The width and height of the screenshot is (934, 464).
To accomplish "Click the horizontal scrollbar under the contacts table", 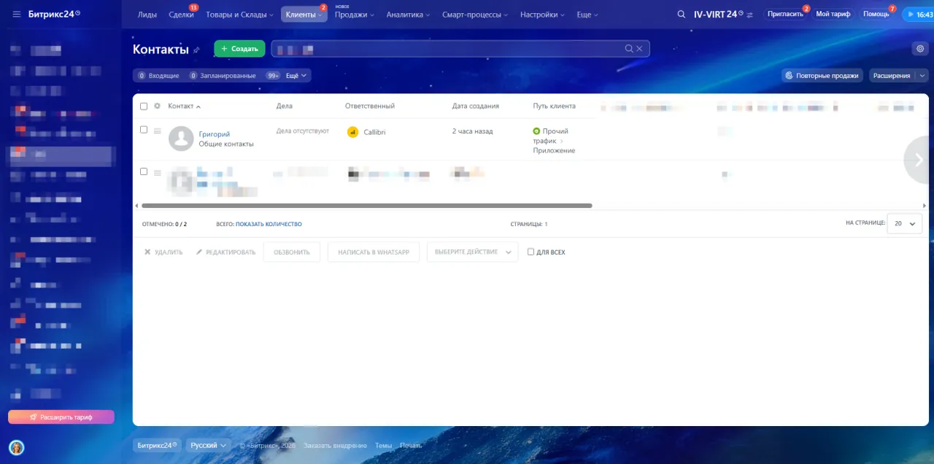I will (x=366, y=206).
